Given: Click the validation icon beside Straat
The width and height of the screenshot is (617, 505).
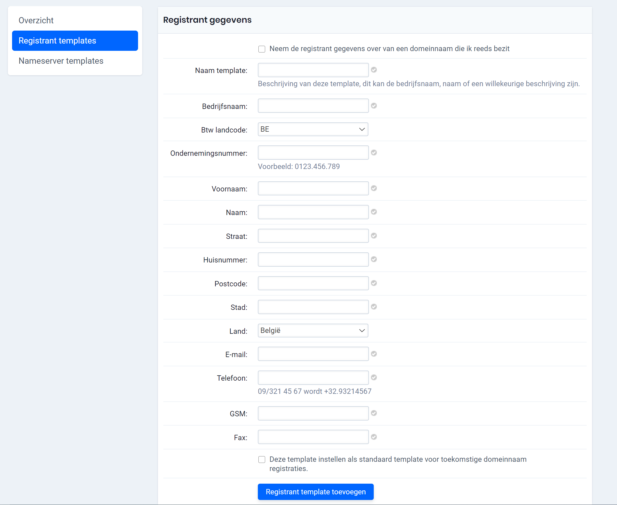Looking at the screenshot, I should pyautogui.click(x=374, y=236).
